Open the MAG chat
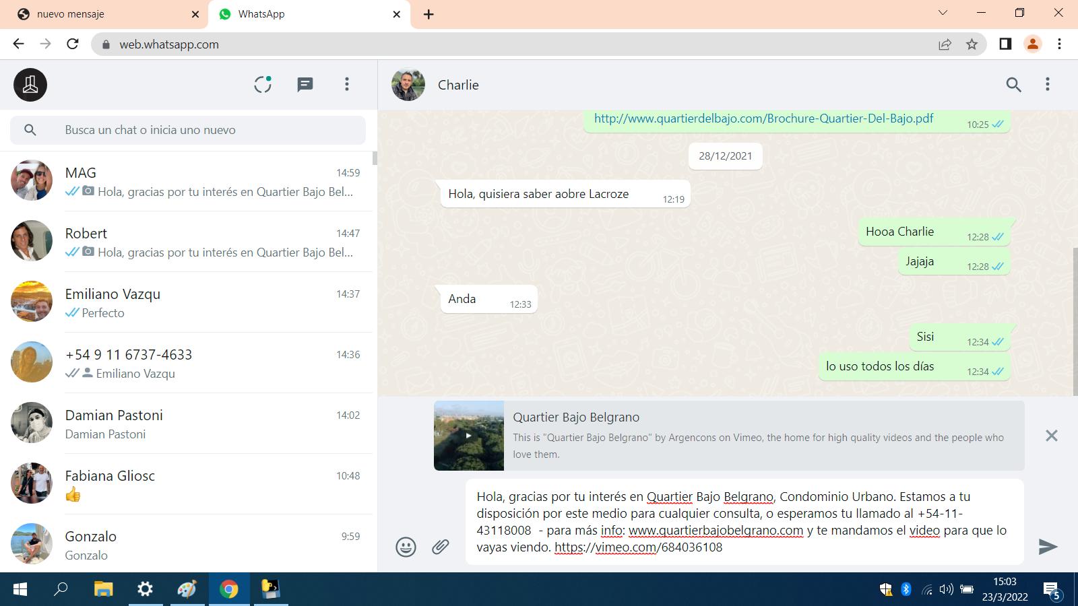This screenshot has width=1078, height=606. click(186, 181)
